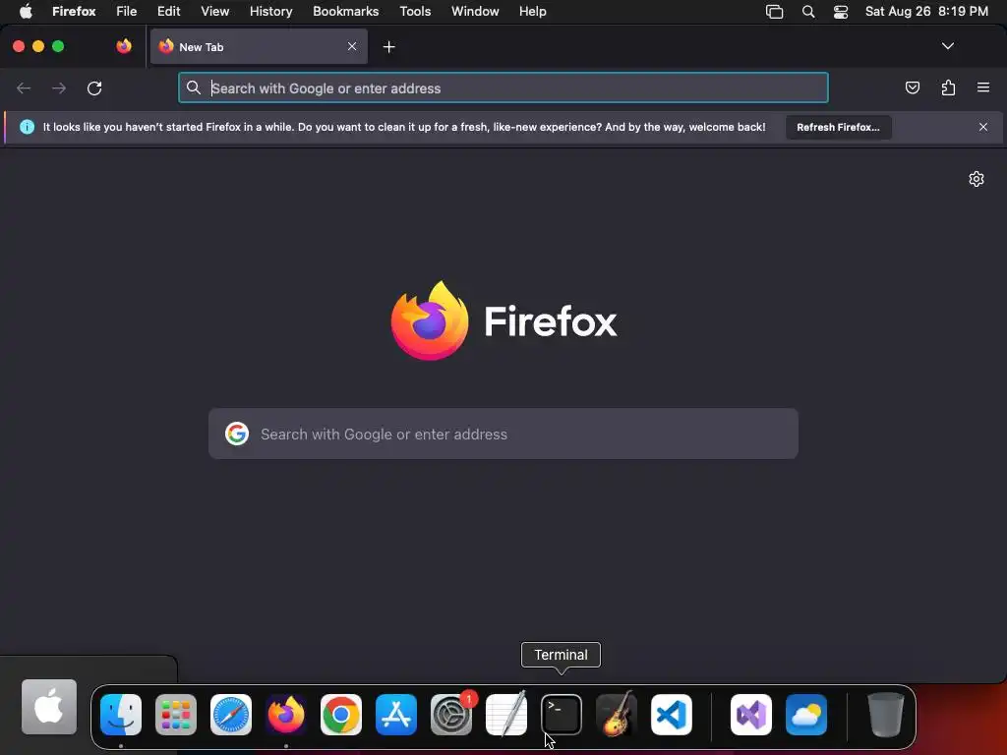Open the Extensions puzzle icon

(948, 87)
